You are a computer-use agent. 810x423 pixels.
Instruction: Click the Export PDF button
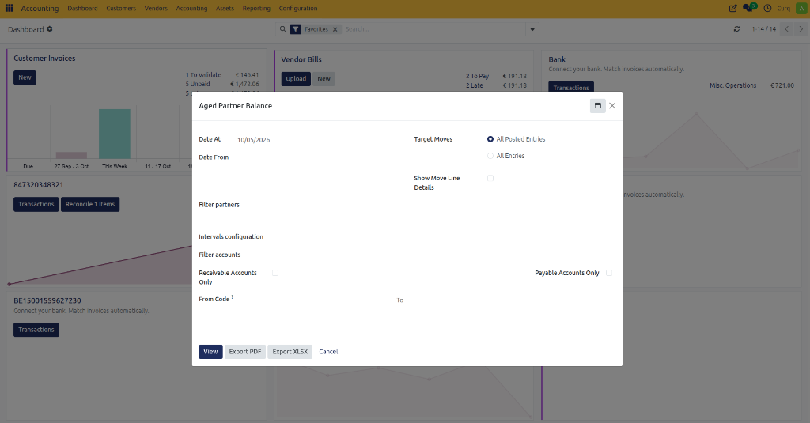coord(245,352)
